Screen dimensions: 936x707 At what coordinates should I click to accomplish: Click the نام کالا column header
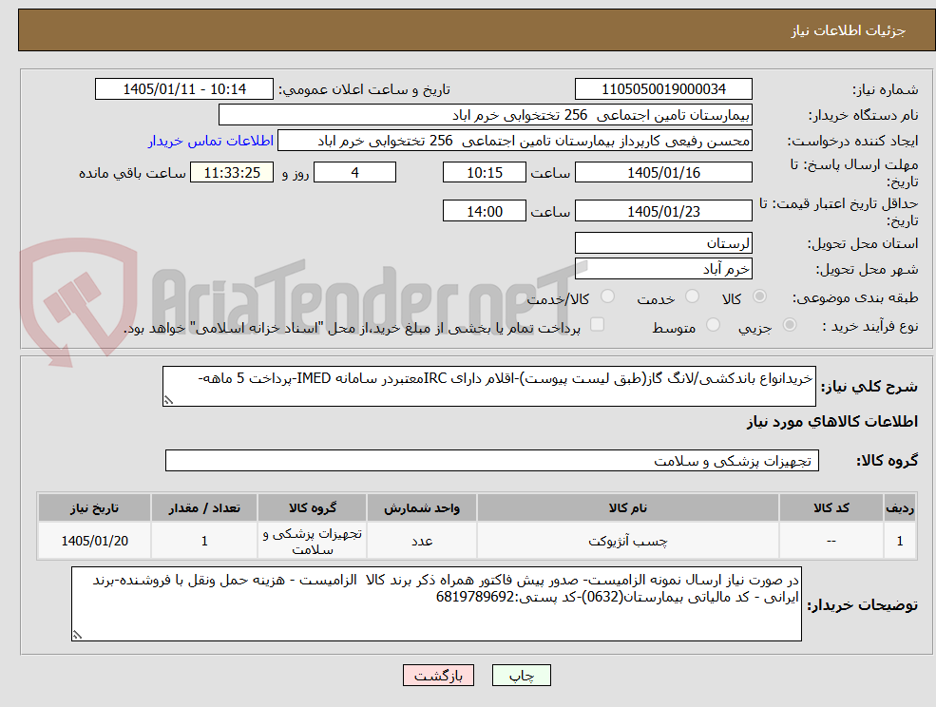click(x=627, y=507)
